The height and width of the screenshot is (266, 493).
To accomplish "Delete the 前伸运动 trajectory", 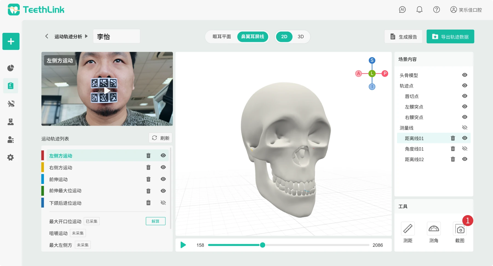I will [148, 179].
